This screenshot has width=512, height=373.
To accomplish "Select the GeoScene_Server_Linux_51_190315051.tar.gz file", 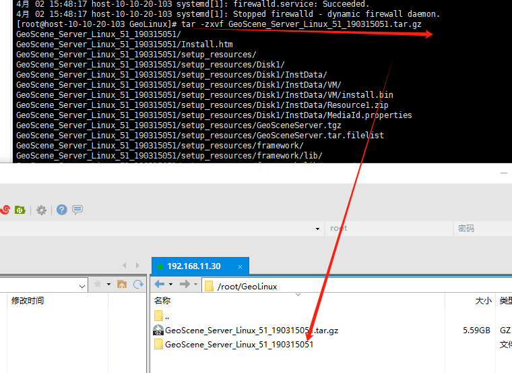I will 251,331.
